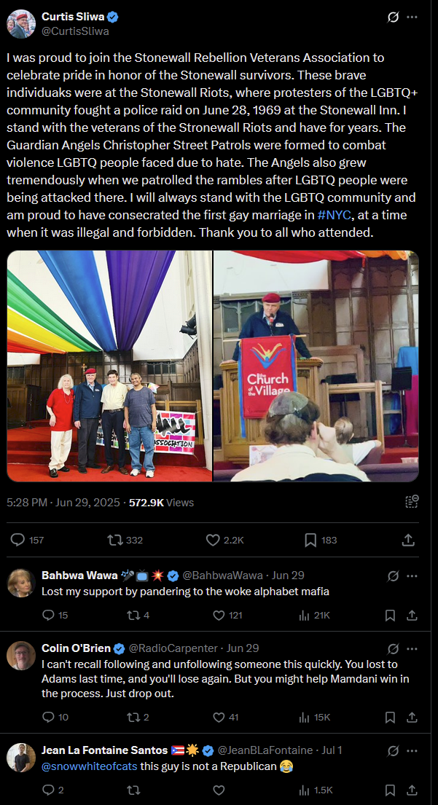
Task: Share the main Curtis Sliwa post
Action: point(407,540)
